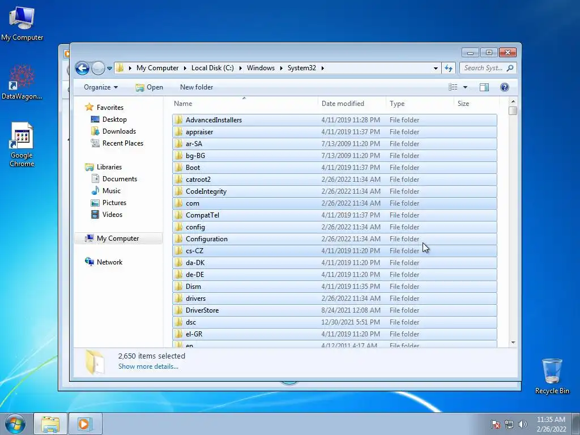The height and width of the screenshot is (435, 580).
Task: Click Windows in the address breadcrumb
Action: (x=261, y=68)
